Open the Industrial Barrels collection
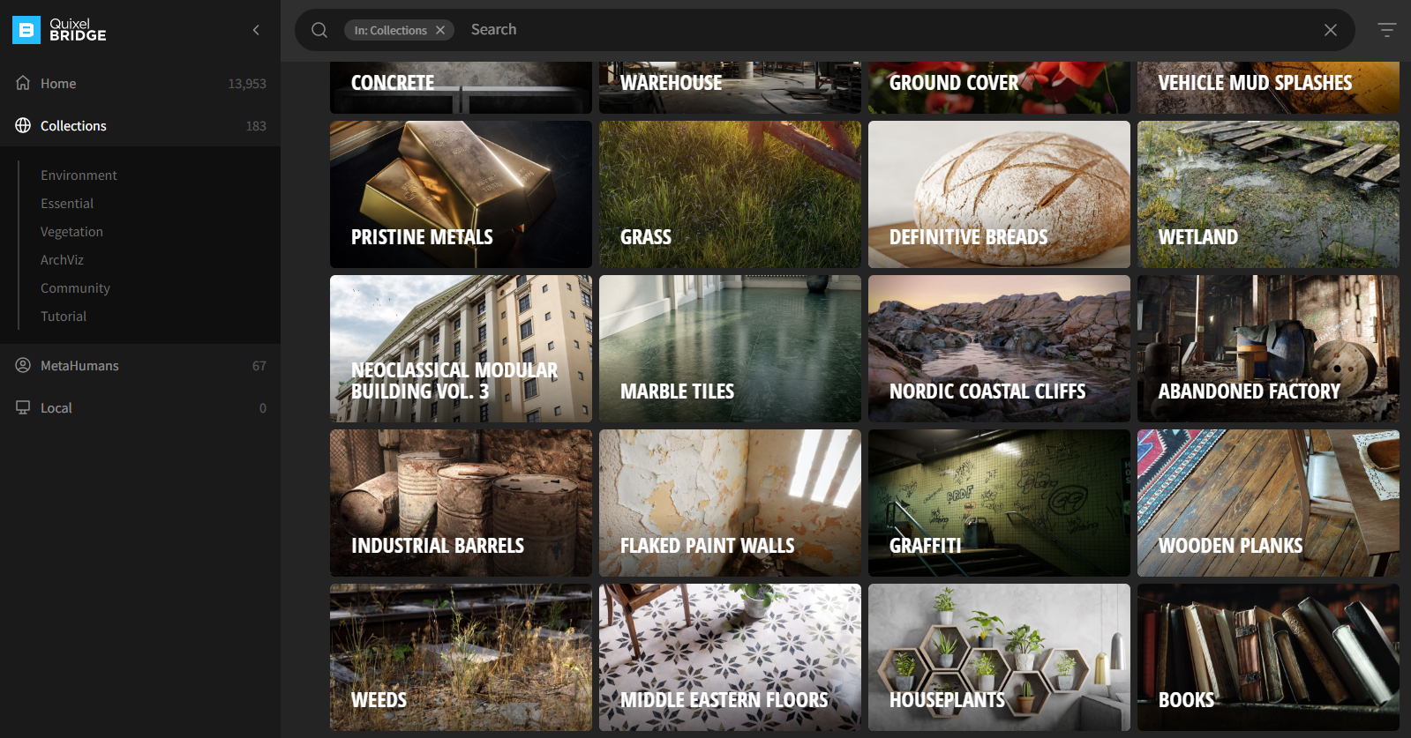 (x=461, y=503)
